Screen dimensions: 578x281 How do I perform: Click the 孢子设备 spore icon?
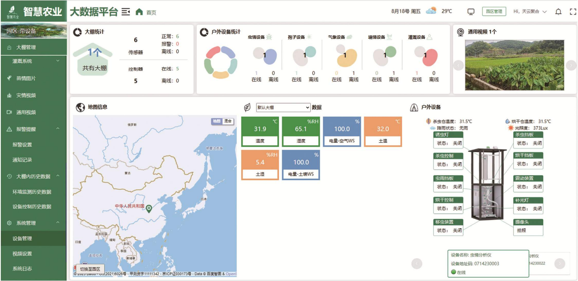tap(309, 37)
